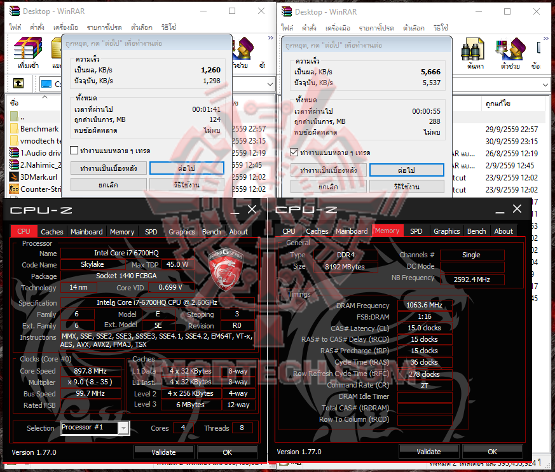The image size is (555, 472).
Task: Click ต่อไป (Continue) button in left dialog
Action: pyautogui.click(x=186, y=168)
